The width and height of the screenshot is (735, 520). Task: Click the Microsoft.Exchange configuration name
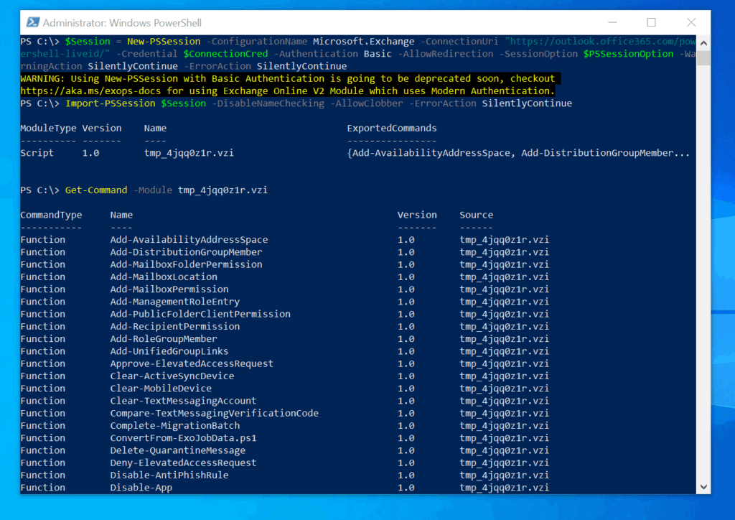point(364,41)
